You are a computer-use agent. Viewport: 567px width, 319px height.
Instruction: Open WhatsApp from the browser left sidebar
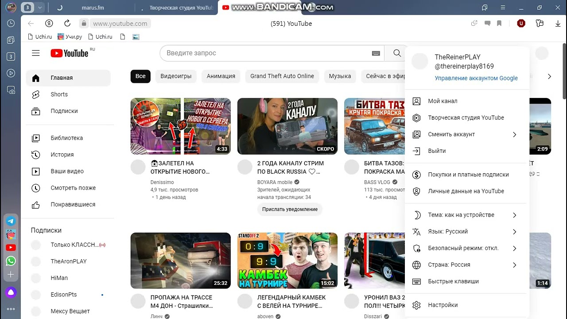coord(11,261)
